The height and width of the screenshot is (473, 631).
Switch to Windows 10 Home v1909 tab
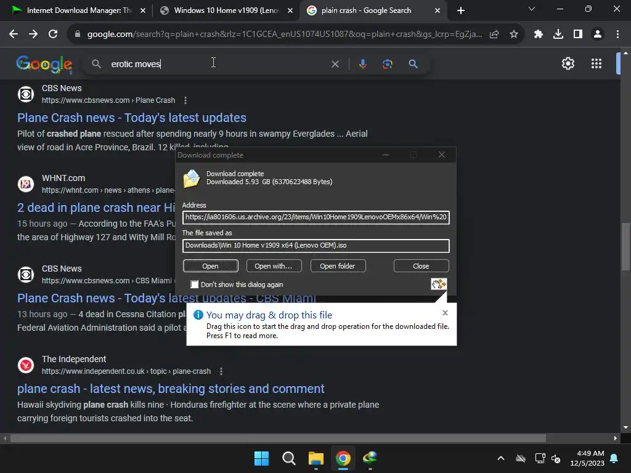[x=226, y=10]
